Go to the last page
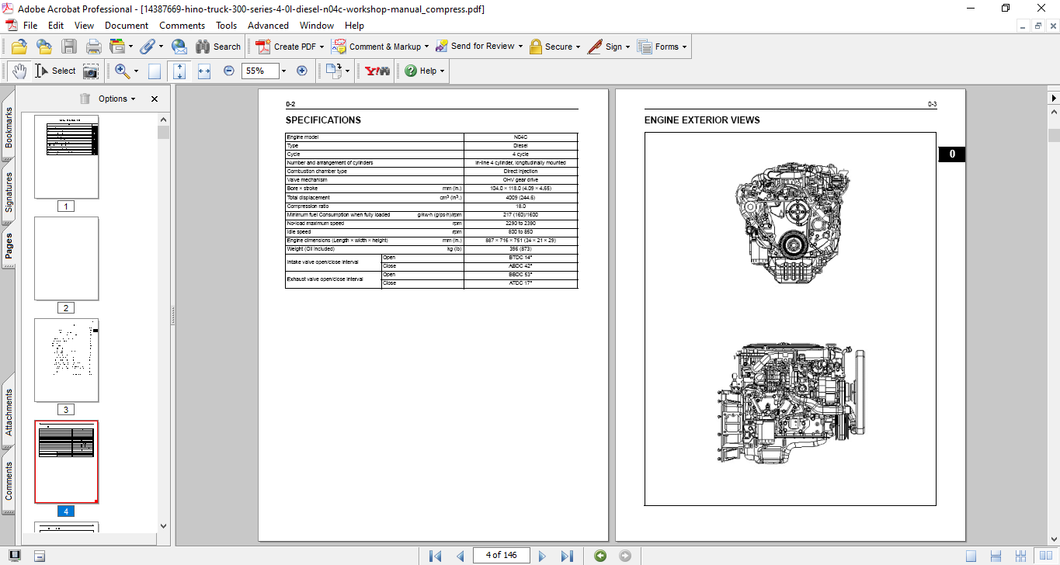The image size is (1060, 565). pos(567,556)
